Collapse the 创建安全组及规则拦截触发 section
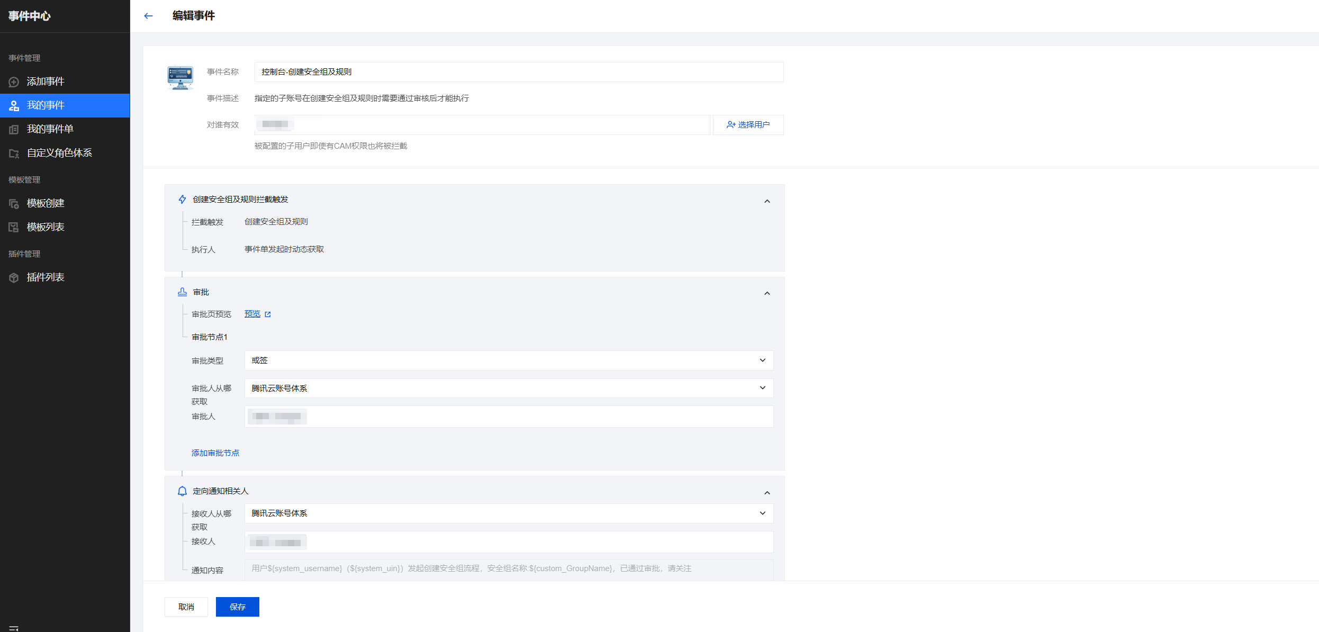Image resolution: width=1319 pixels, height=632 pixels. (x=767, y=201)
